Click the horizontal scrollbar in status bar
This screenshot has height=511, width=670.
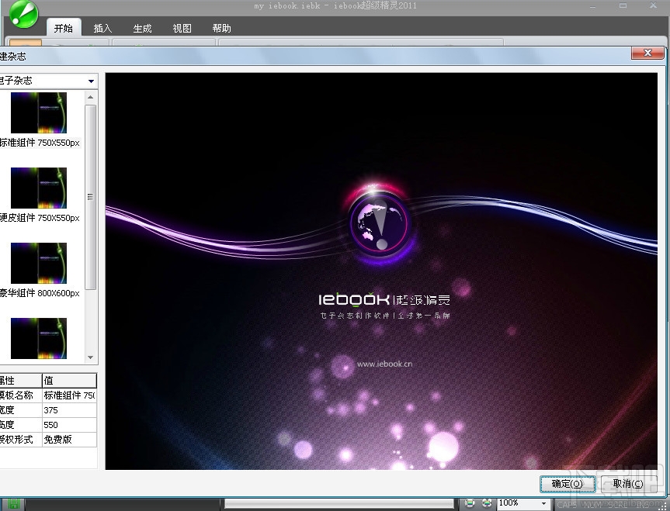[x=339, y=504]
